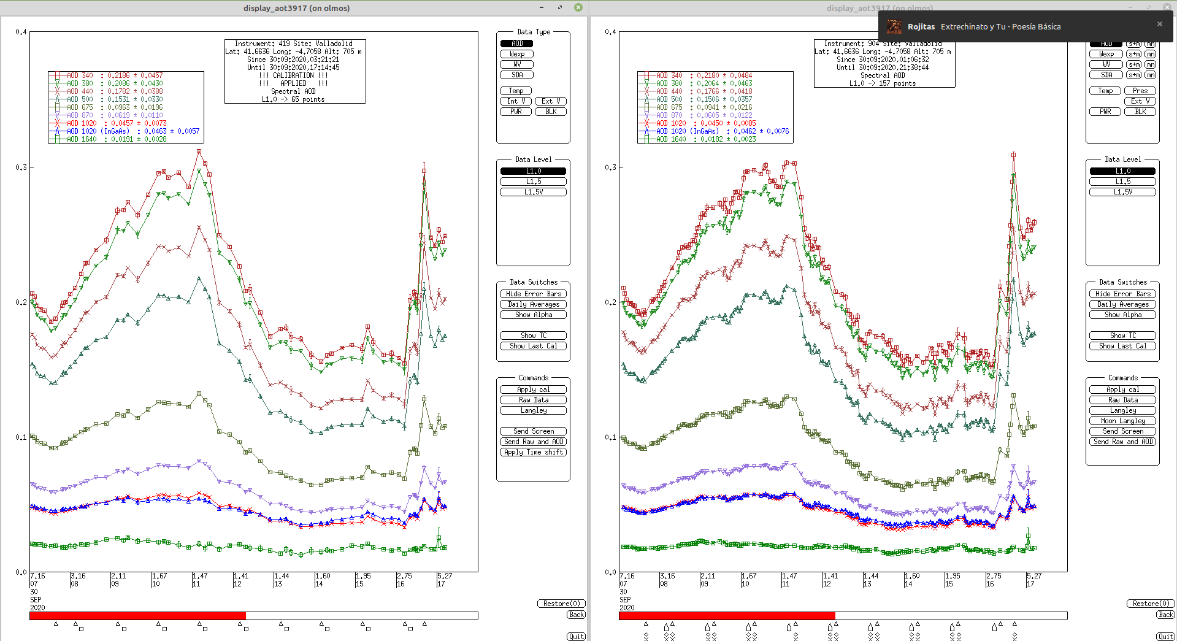
Task: Toggle Daily Averages in right window
Action: (1123, 304)
